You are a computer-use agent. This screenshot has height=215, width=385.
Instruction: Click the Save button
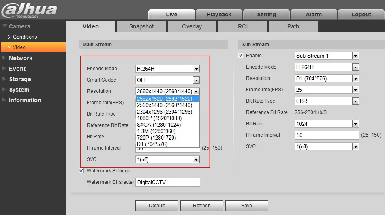246,206
